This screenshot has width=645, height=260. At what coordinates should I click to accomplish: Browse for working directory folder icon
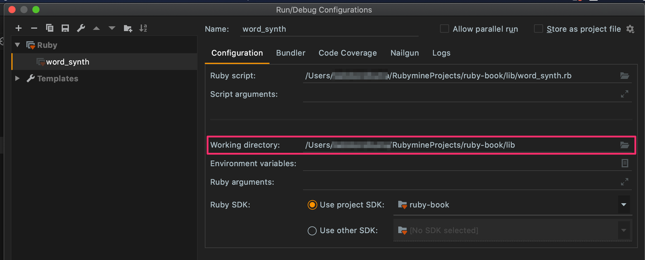point(625,145)
